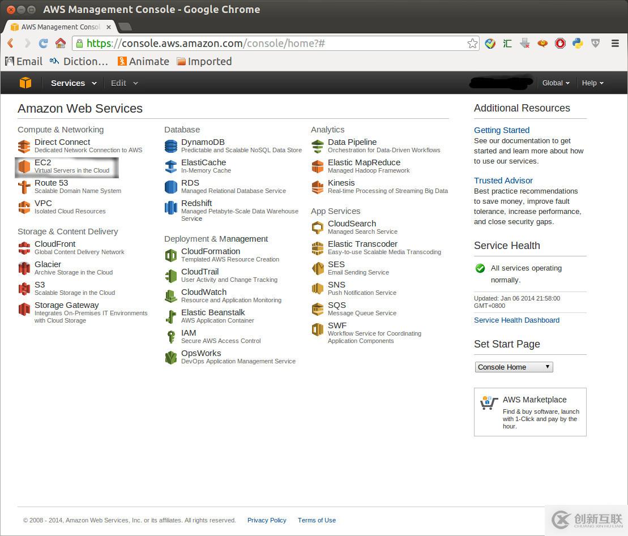This screenshot has width=628, height=536.
Task: Open the Diction... bookmark
Action: pyautogui.click(x=79, y=61)
